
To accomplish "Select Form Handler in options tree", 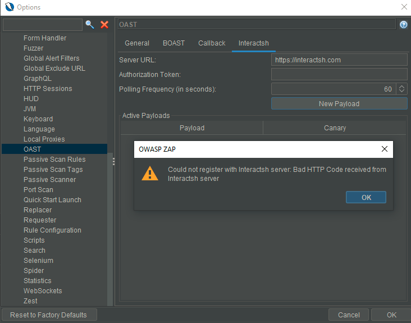I will 45,38.
